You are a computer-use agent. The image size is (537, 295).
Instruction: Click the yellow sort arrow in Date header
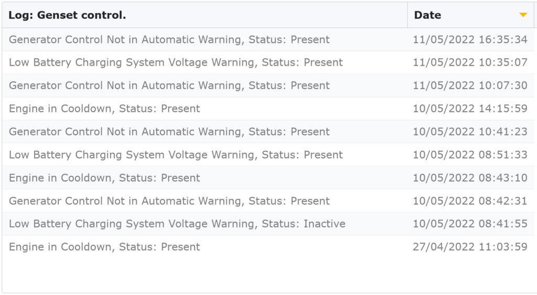coord(523,15)
